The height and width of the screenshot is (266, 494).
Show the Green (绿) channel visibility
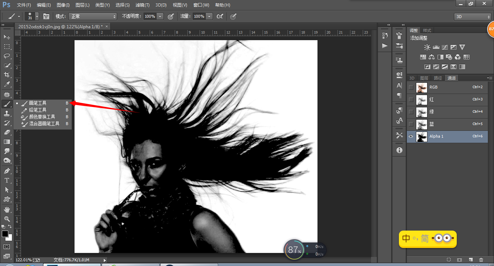point(411,112)
